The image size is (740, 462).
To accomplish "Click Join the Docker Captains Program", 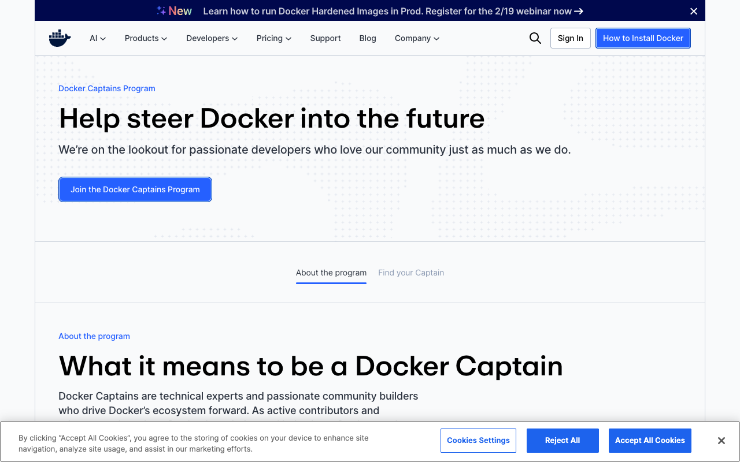I will pos(135,189).
